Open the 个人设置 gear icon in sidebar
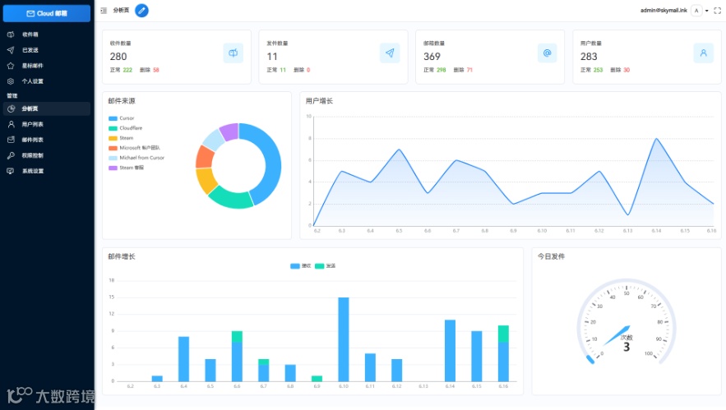 [x=11, y=81]
